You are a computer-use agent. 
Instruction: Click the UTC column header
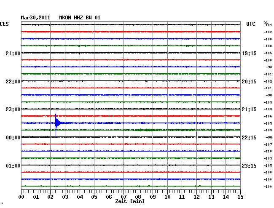pyautogui.click(x=250, y=24)
